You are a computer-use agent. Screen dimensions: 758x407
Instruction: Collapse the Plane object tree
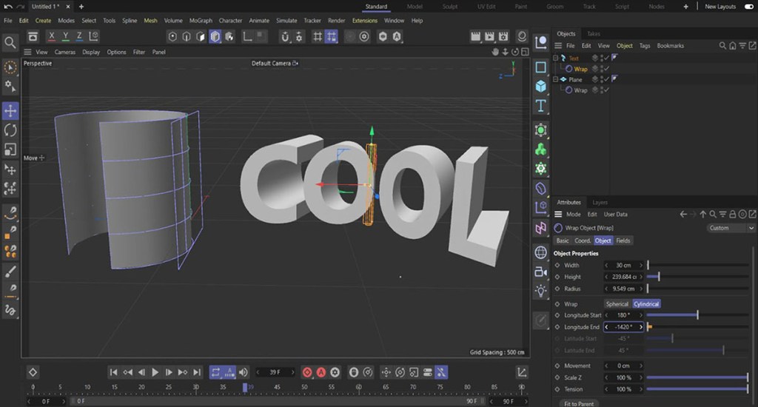pyautogui.click(x=556, y=79)
